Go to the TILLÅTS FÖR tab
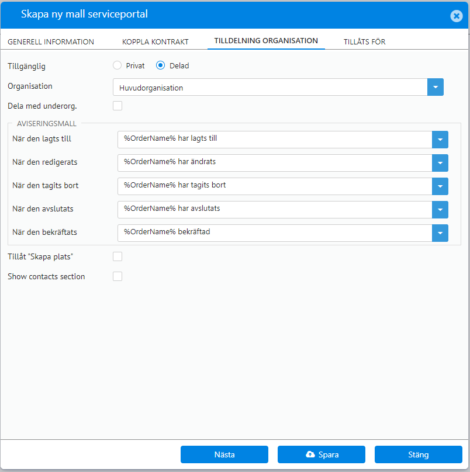The image size is (470, 472). click(x=365, y=41)
